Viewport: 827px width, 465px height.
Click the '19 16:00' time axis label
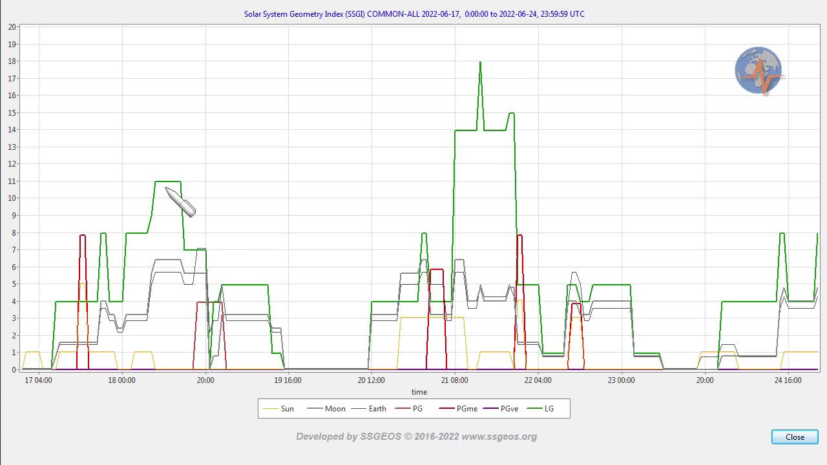[288, 380]
